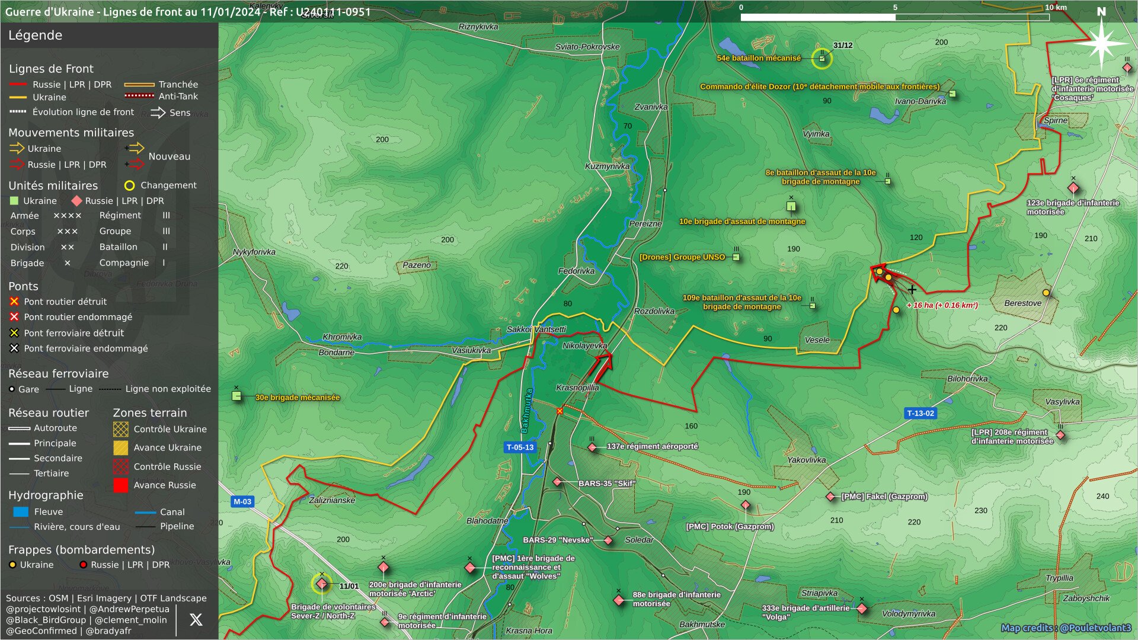Click the map title text at top
Viewport: 1138px width, 640px height.
tap(188, 11)
